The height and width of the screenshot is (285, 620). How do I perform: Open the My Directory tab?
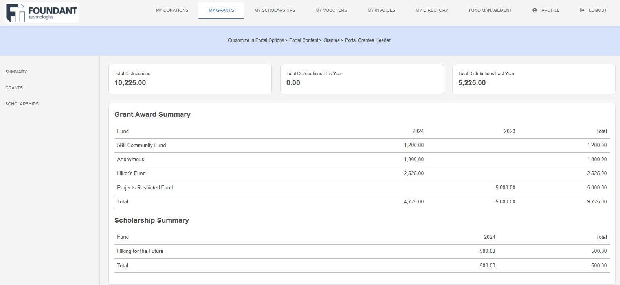(432, 10)
